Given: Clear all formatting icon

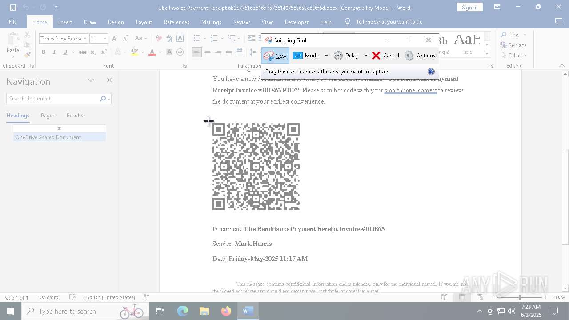Looking at the screenshot, I should point(159,39).
